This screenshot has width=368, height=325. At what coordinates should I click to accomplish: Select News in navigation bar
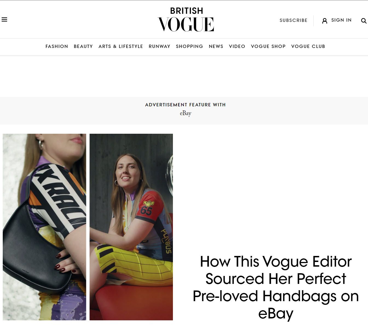pos(216,46)
